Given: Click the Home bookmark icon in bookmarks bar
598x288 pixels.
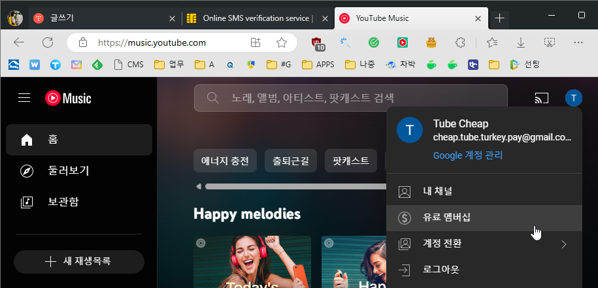Looking at the screenshot, I should [x=14, y=65].
